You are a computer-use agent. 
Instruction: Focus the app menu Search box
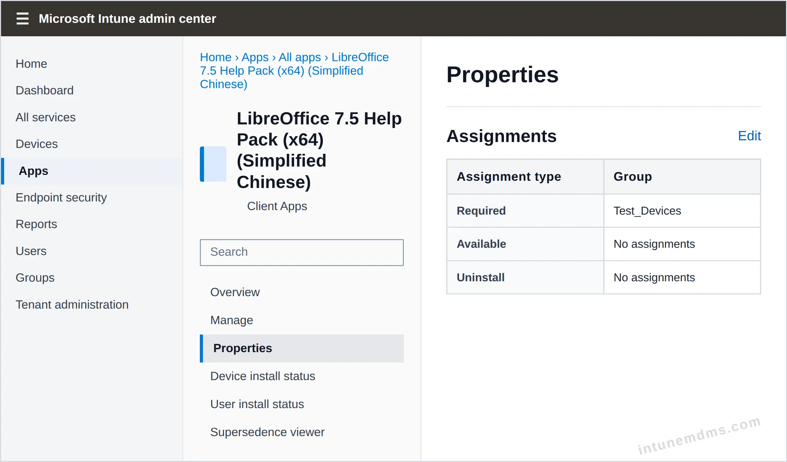click(x=302, y=252)
